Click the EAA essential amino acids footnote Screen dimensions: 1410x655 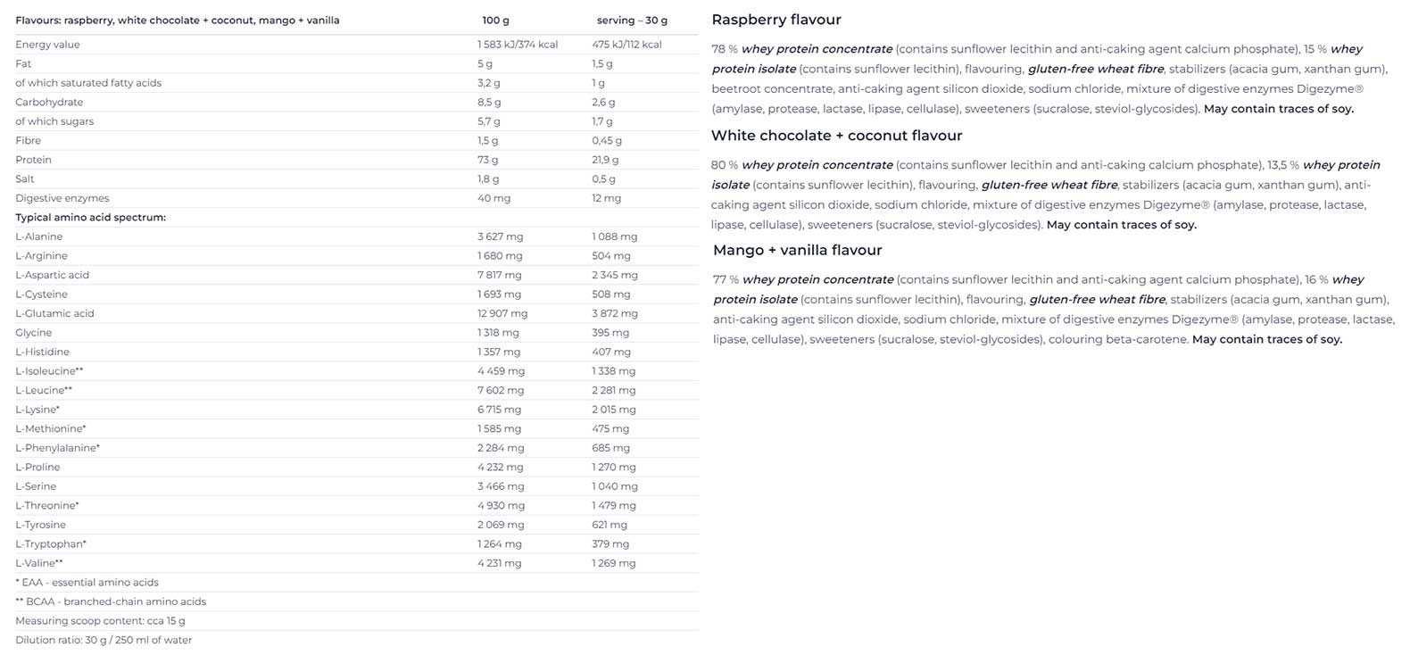point(87,582)
